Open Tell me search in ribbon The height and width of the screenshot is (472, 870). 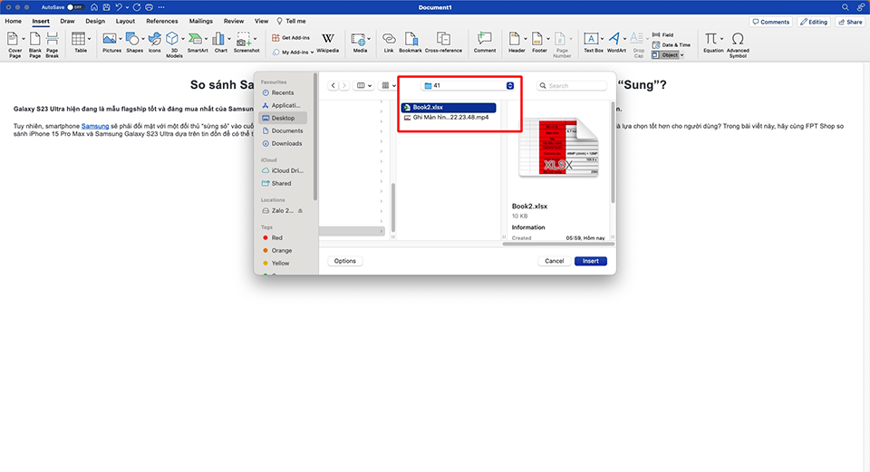coord(291,21)
